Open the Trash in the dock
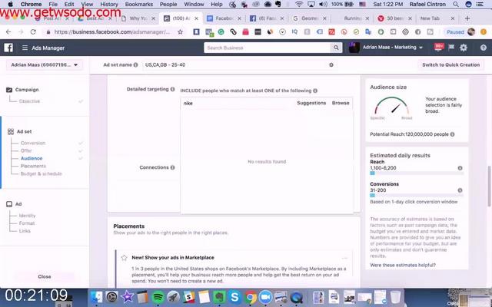 (x=395, y=296)
